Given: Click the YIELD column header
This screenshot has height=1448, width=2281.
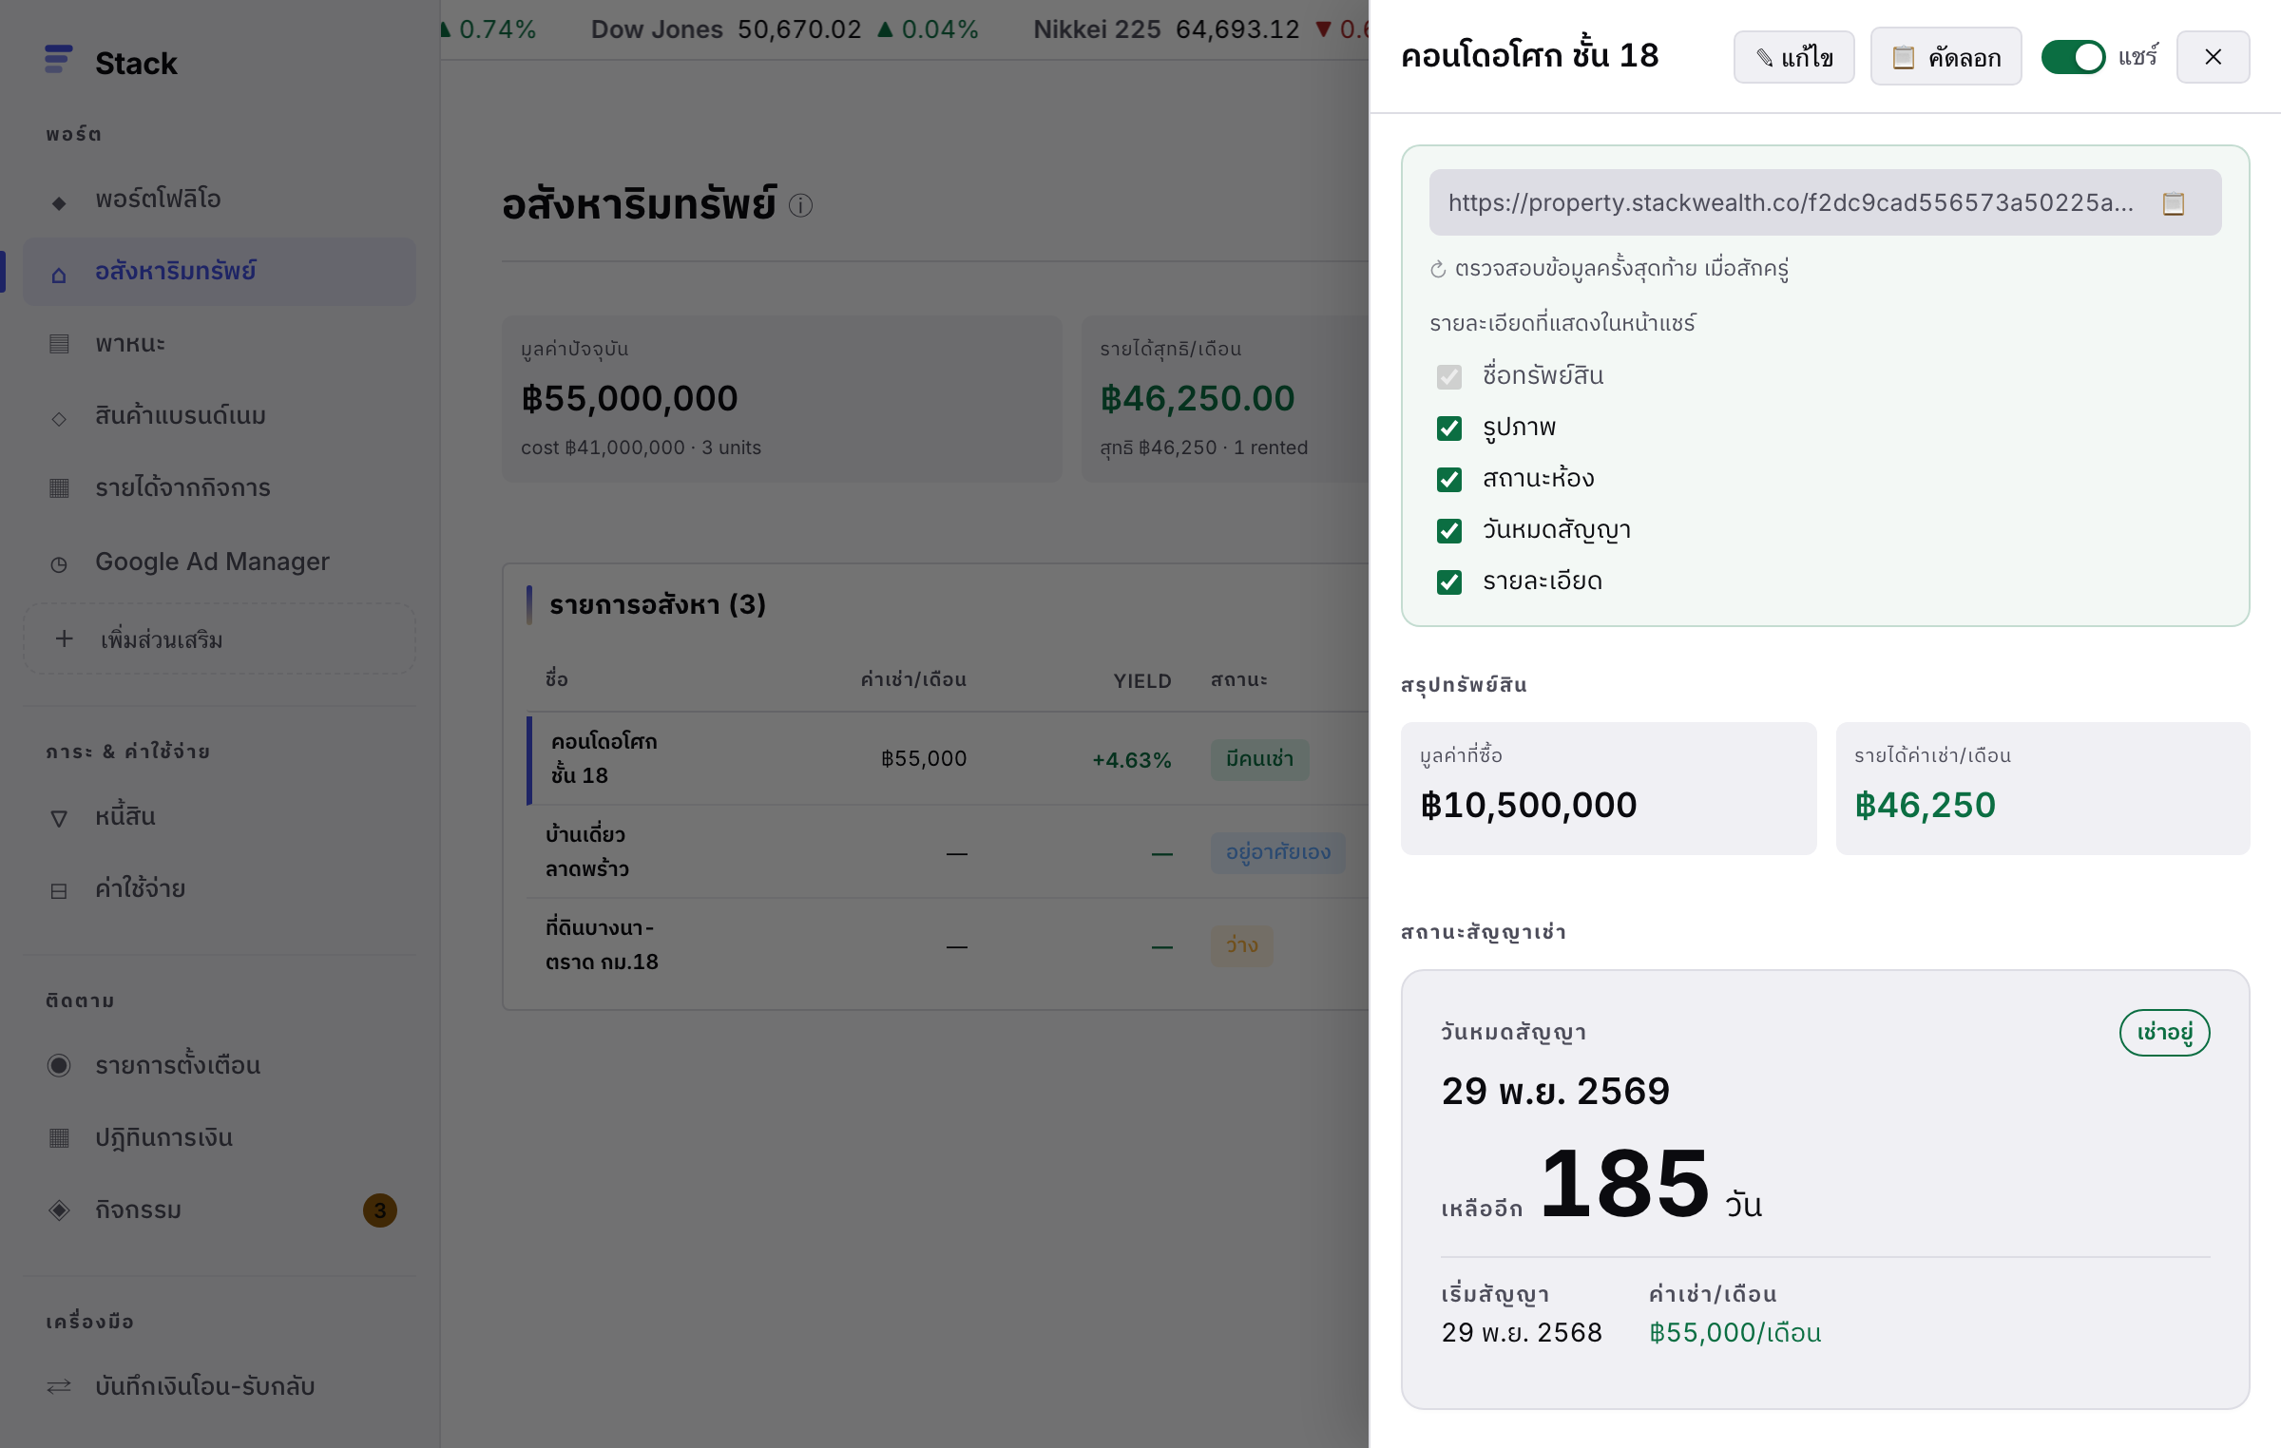Looking at the screenshot, I should coord(1142,681).
